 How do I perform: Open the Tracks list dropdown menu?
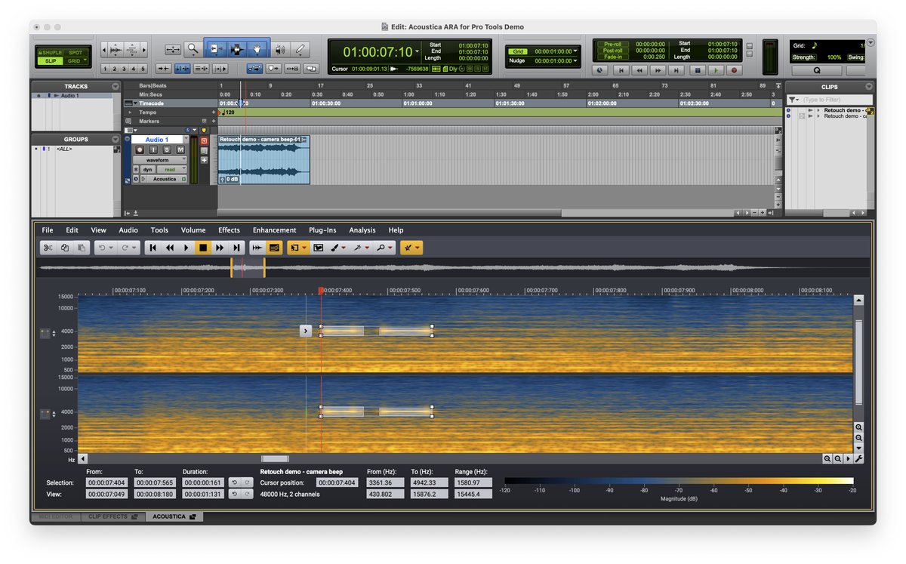click(x=115, y=87)
